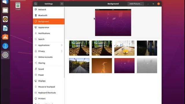Open the Trash desktop icon
The image size is (185, 104).
(18, 6)
